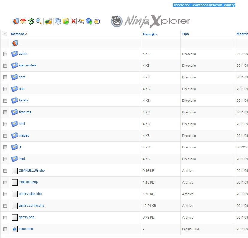Click the go-up-a-directory toolbar icon

coord(16,21)
